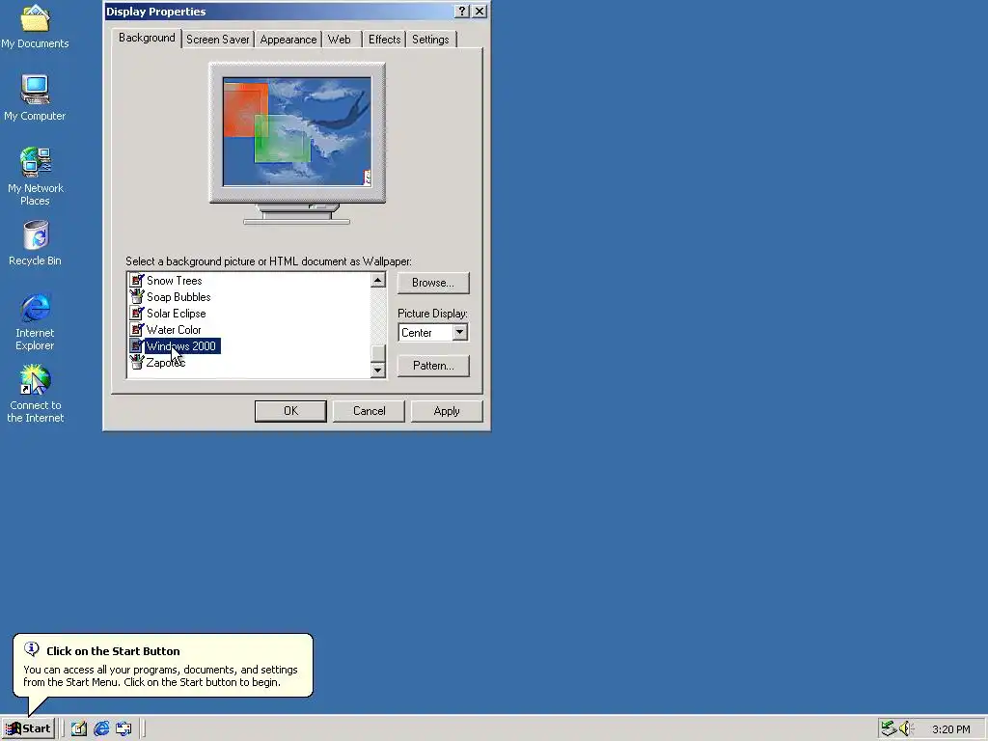Screen dimensions: 988x741
Task: Select the My Computer desktop icon
Action: pos(35,97)
